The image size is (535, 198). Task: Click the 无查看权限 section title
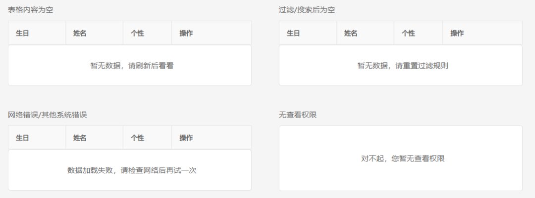click(x=298, y=115)
